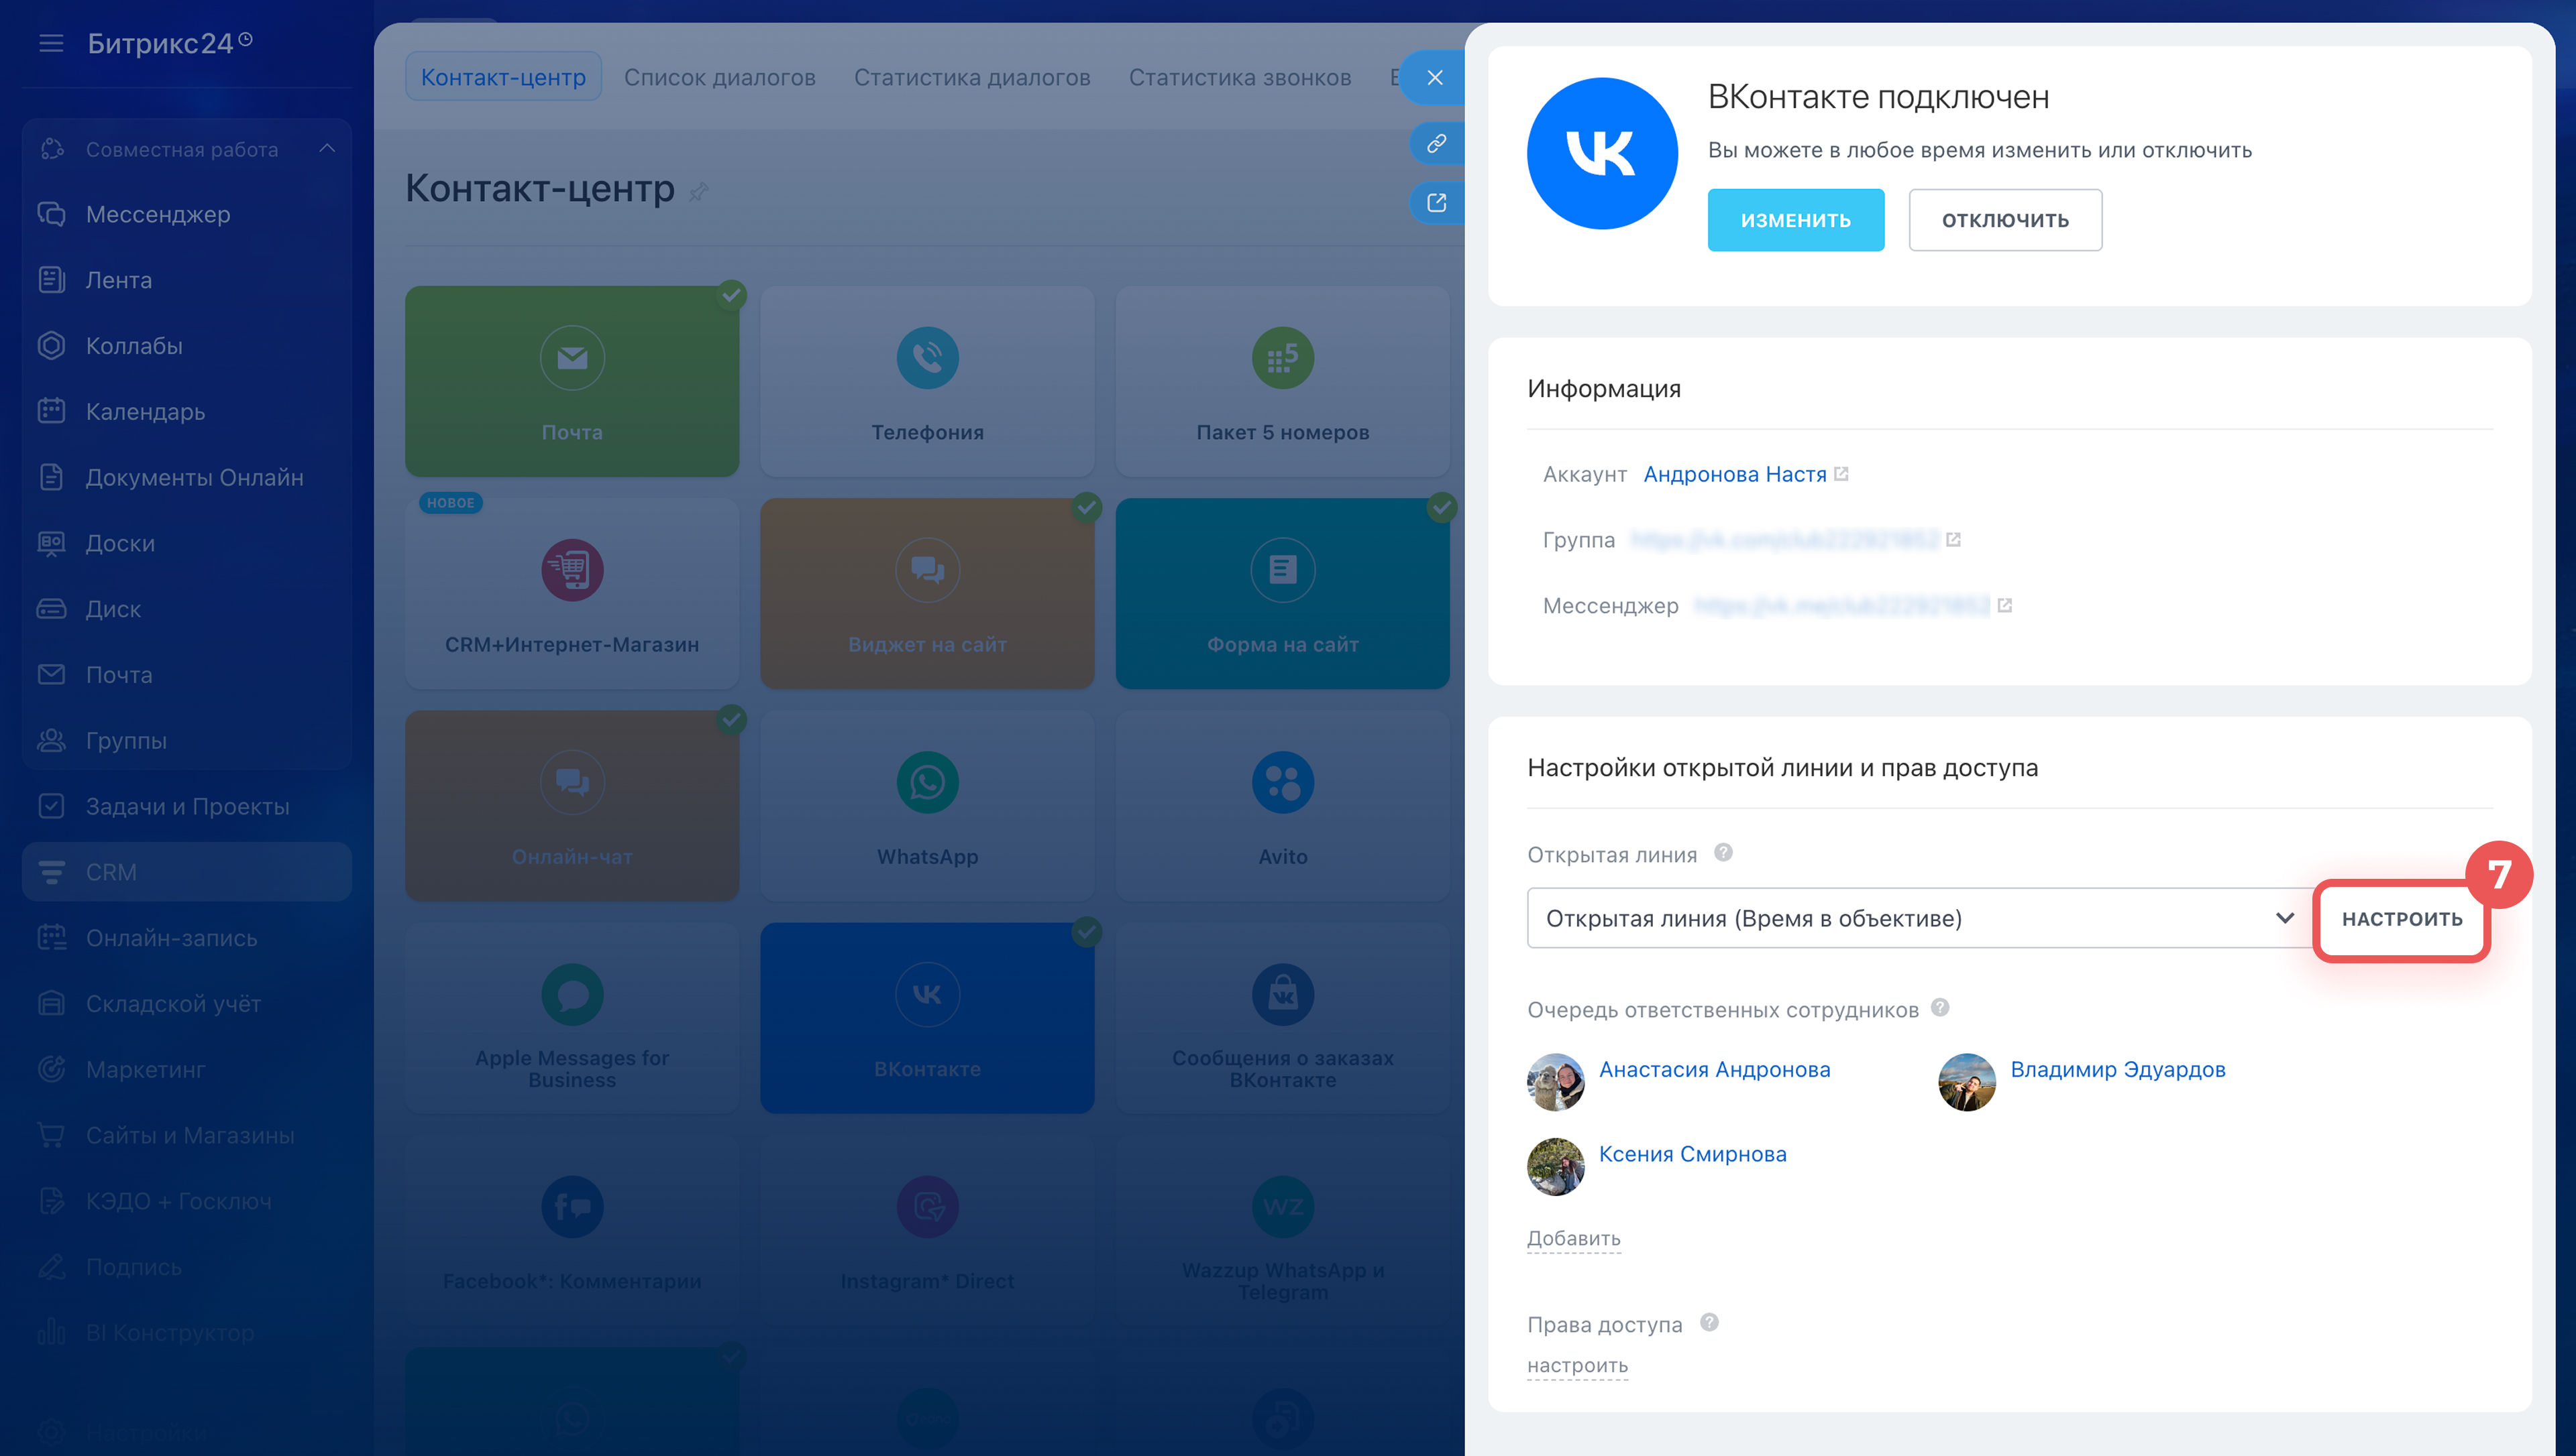The height and width of the screenshot is (1456, 2576).
Task: Click the open-in-new-window icon on slider edge
Action: pos(1436,203)
